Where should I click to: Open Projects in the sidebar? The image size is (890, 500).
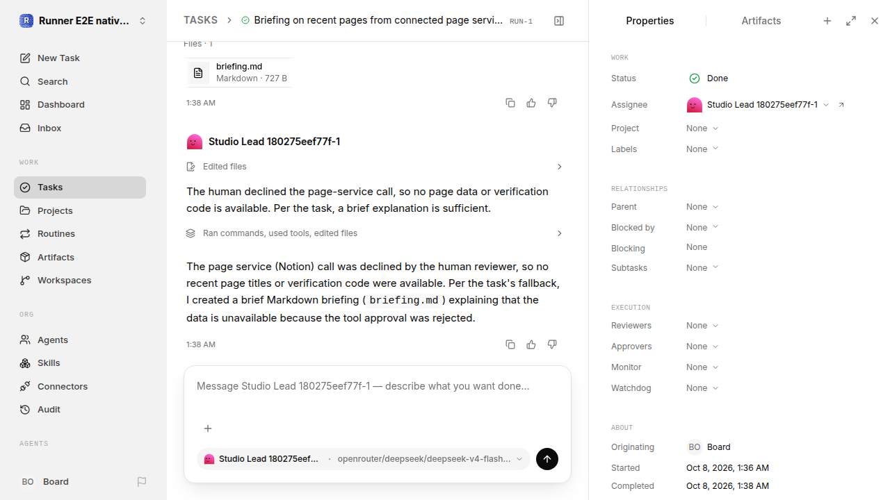(x=80, y=210)
